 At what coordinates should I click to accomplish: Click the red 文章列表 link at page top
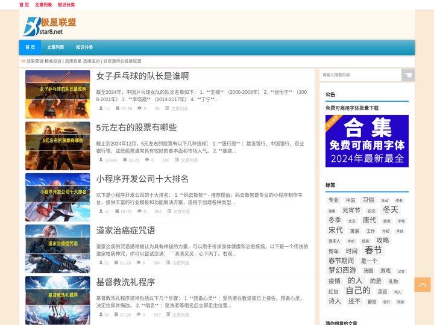click(43, 5)
